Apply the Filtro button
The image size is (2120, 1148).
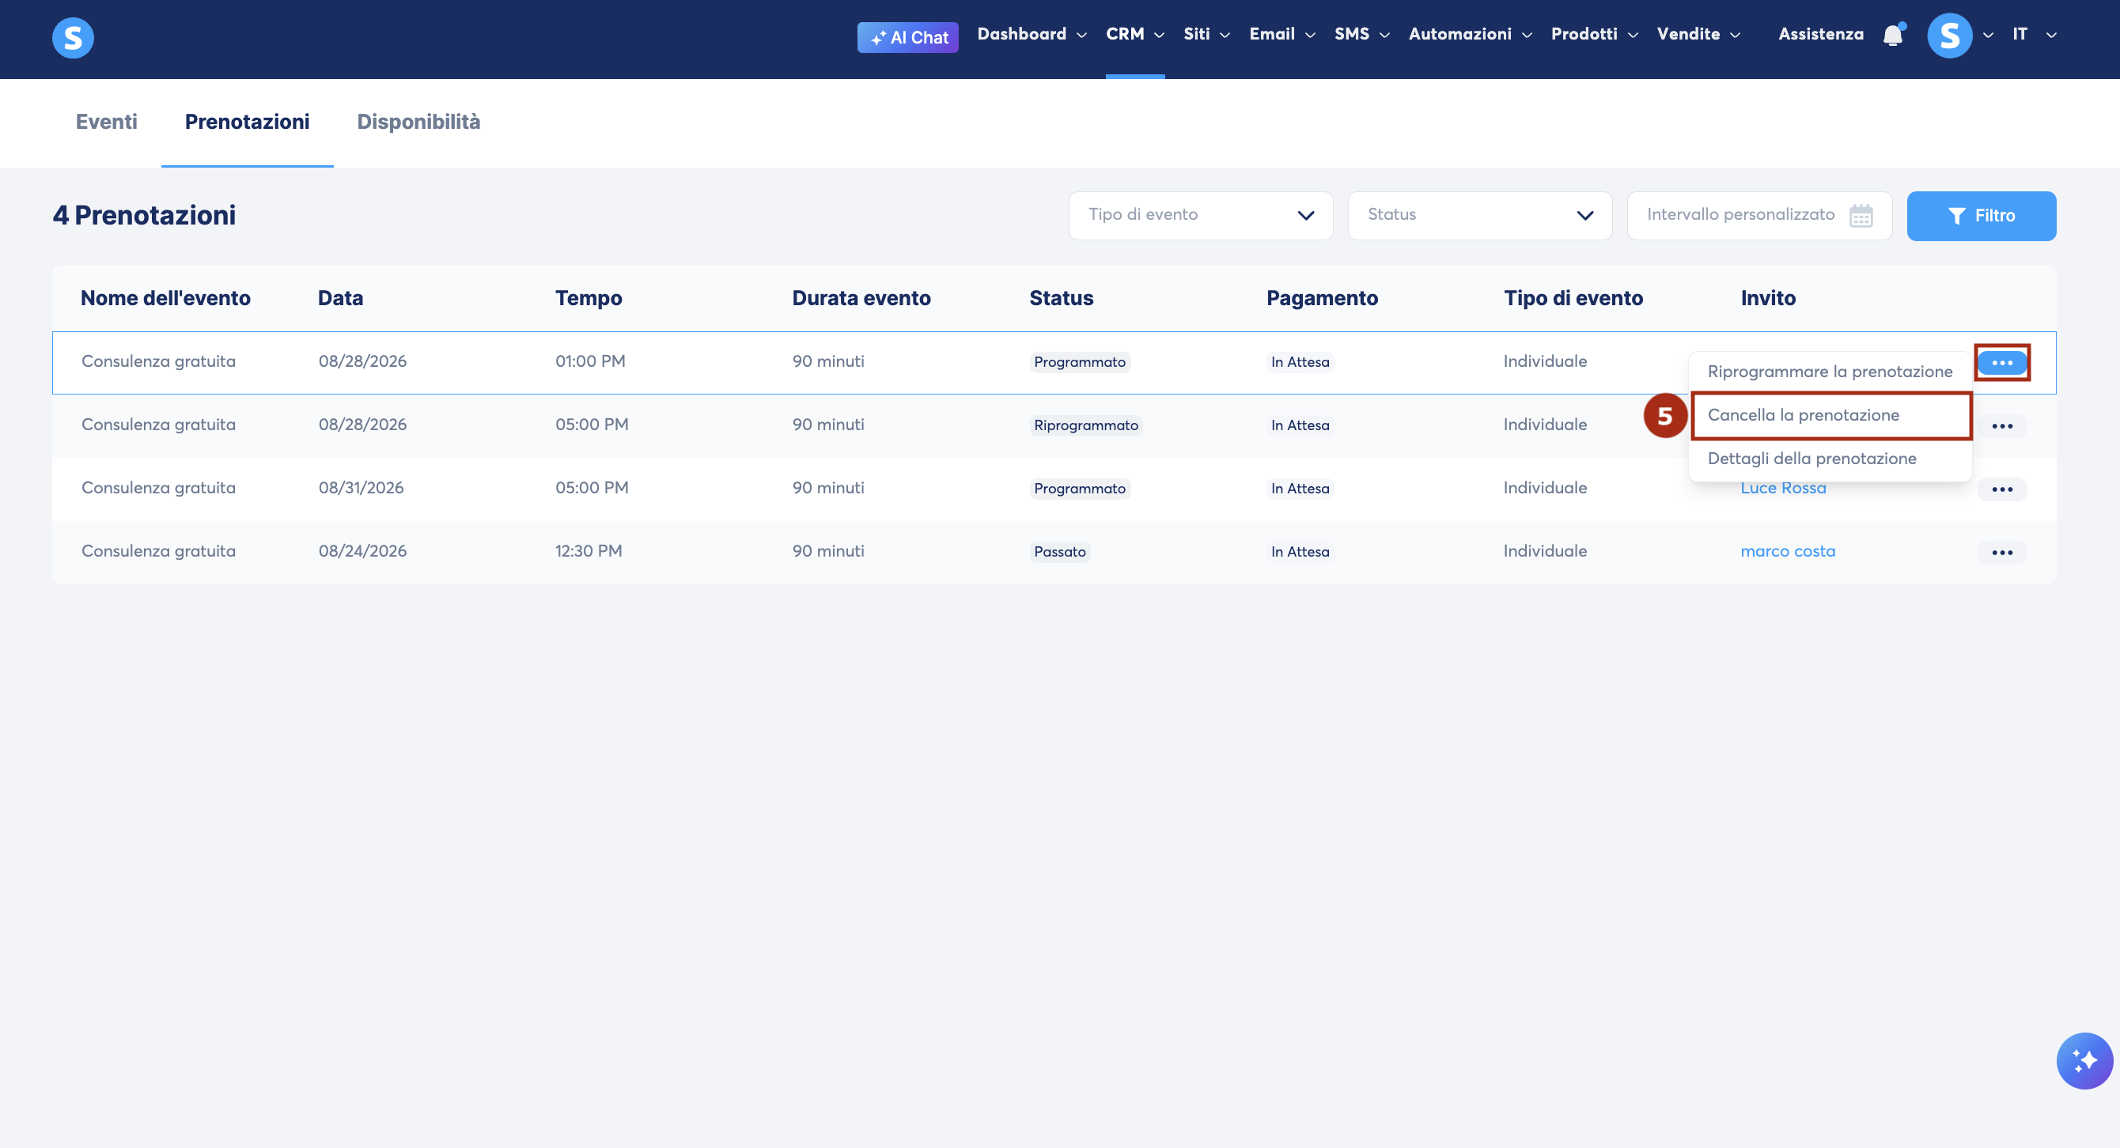tap(1981, 216)
